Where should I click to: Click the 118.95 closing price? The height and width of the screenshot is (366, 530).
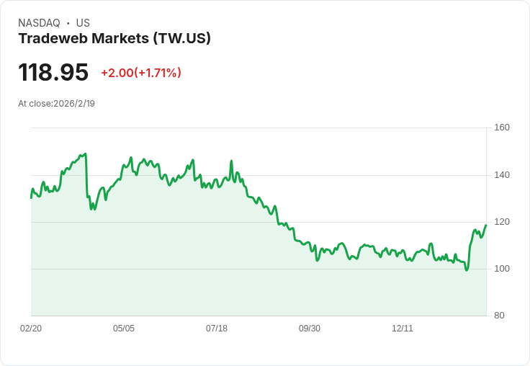[53, 73]
